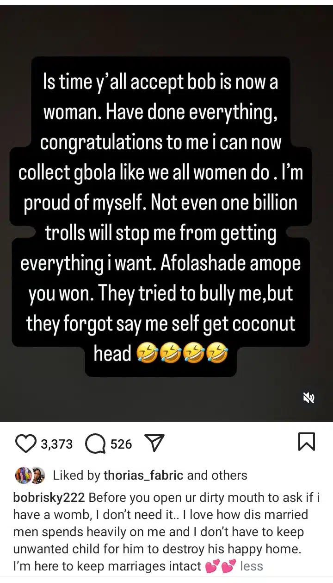The image size is (333, 583).
Task: Click the pink hearts emoji in the caption
Action: [220, 566]
